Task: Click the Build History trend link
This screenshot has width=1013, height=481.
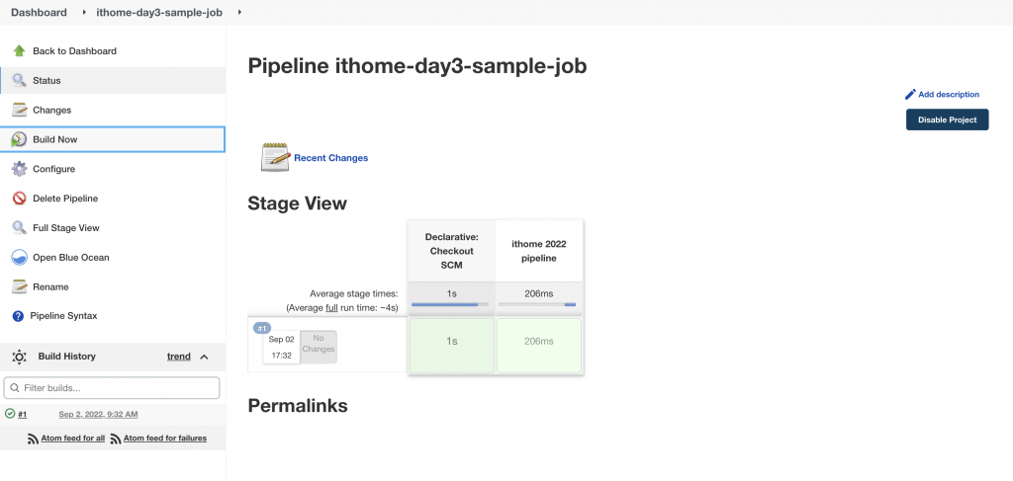Action: (x=178, y=357)
